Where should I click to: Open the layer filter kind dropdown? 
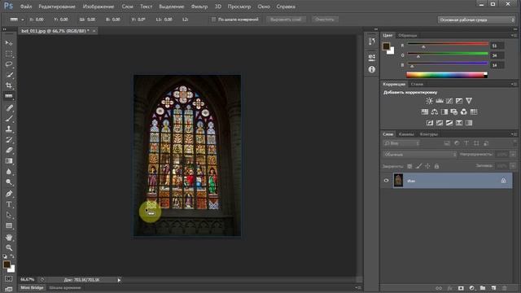point(401,143)
